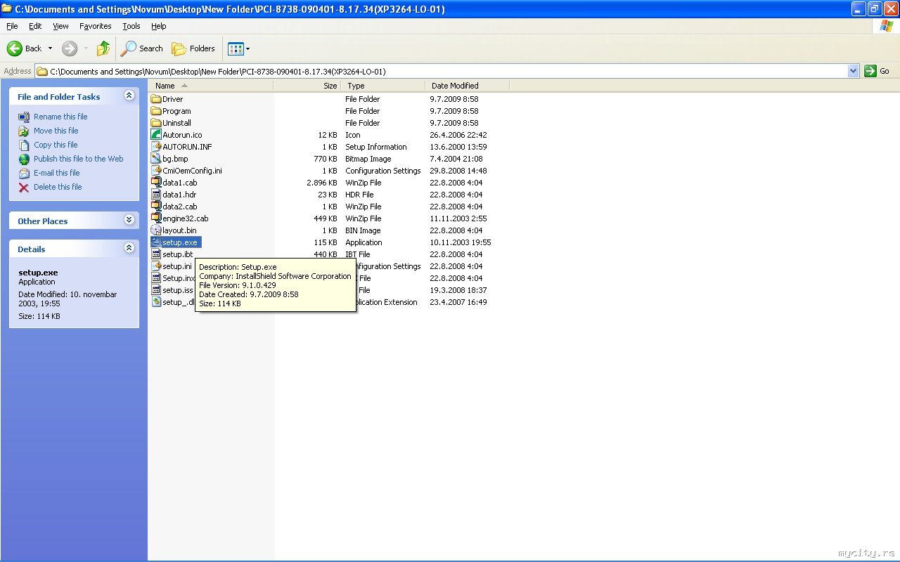Image resolution: width=900 pixels, height=562 pixels.
Task: Click the Publish to Web globe icon
Action: [x=24, y=159]
